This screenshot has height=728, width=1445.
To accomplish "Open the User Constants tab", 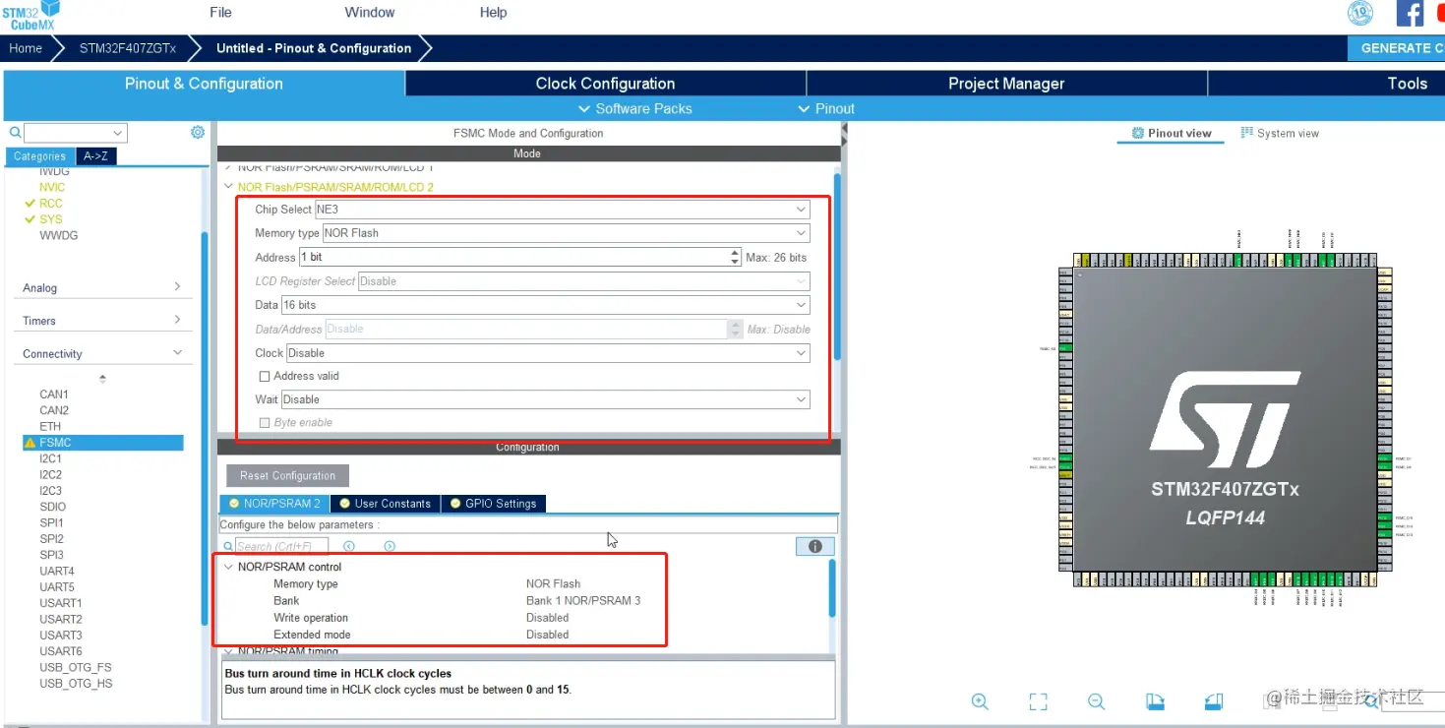I will pyautogui.click(x=385, y=504).
